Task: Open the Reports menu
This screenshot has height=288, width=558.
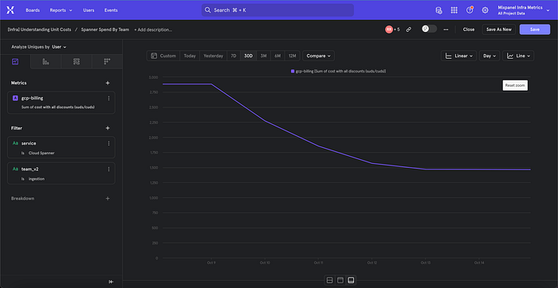Action: [x=61, y=10]
